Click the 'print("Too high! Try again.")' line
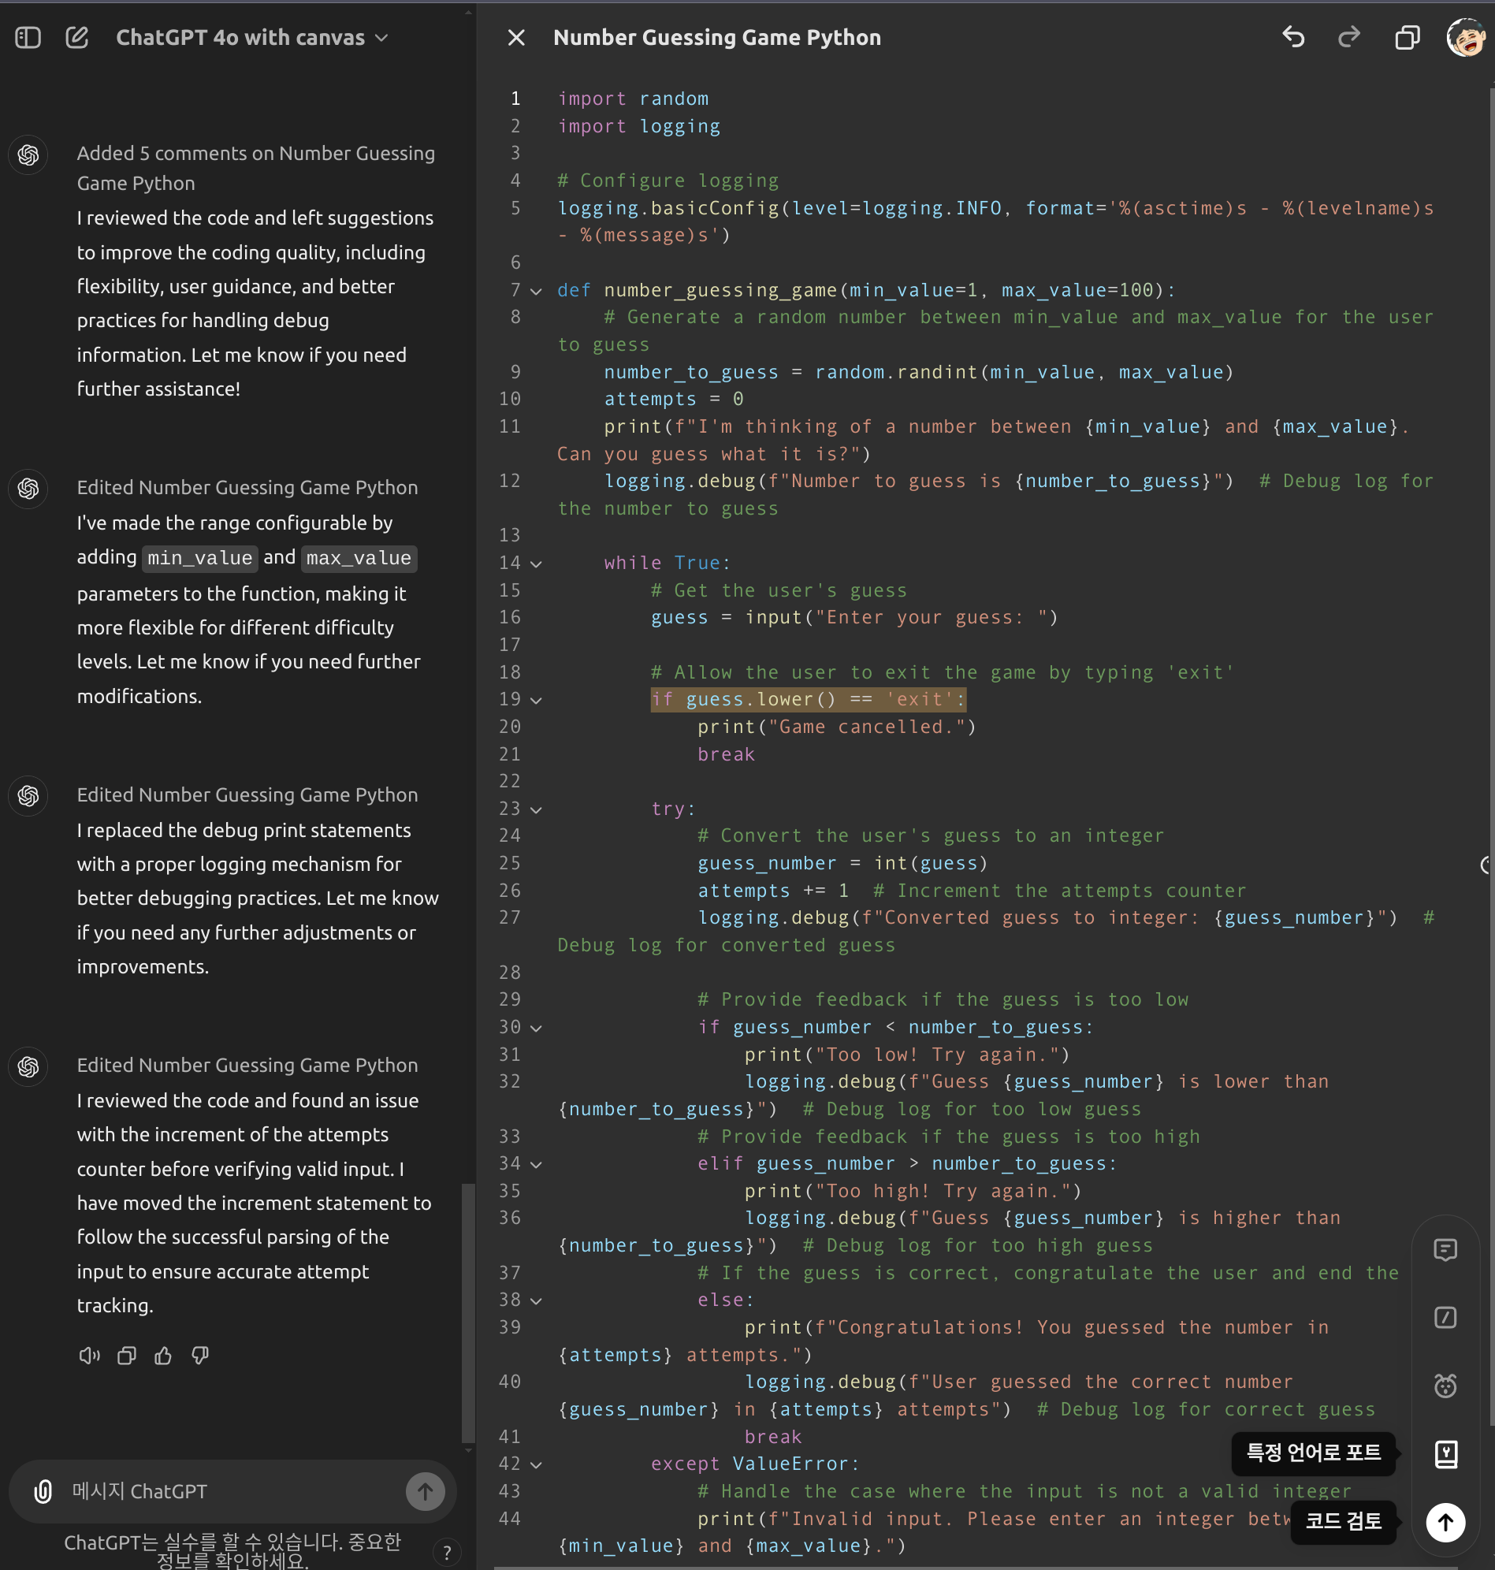Image resolution: width=1495 pixels, height=1570 pixels. coord(913,1191)
